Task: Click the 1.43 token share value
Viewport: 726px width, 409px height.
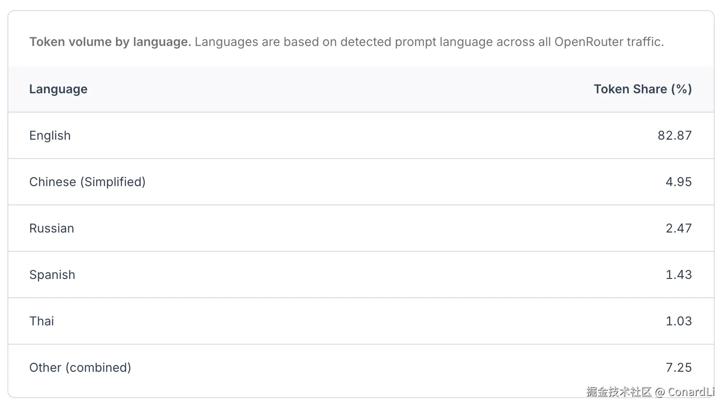Action: (678, 275)
